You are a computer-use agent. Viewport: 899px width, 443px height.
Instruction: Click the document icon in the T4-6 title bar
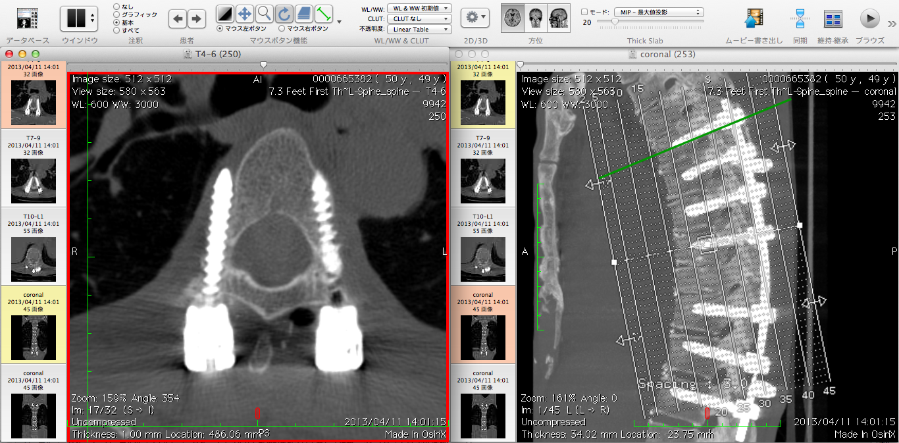(188, 54)
